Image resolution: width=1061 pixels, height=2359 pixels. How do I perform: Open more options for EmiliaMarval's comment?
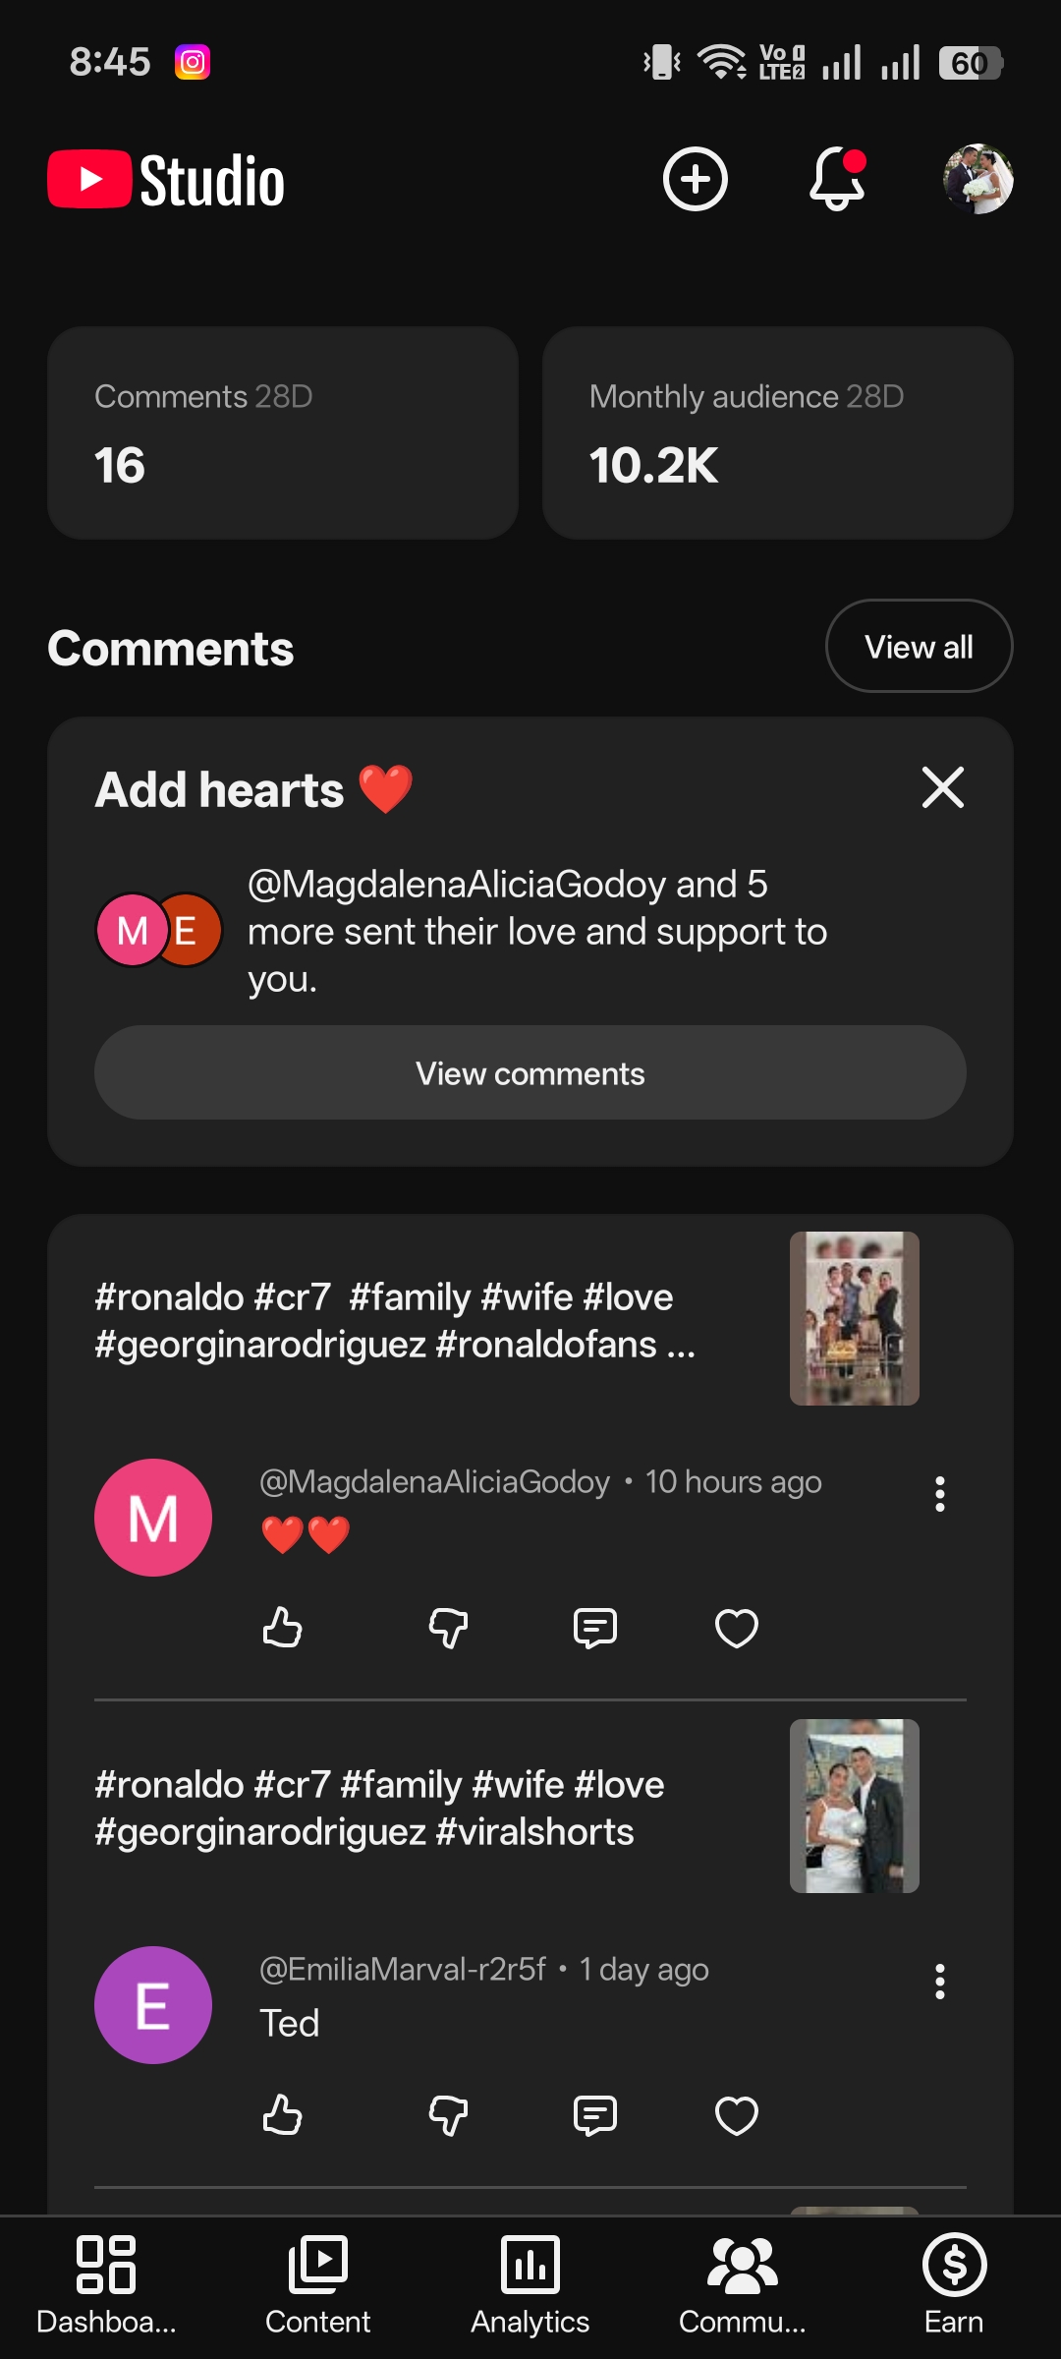[940, 1982]
